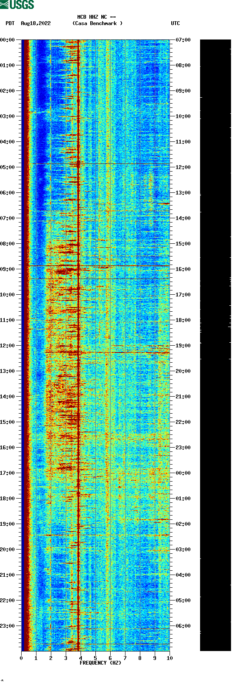The height and width of the screenshot is (685, 234).
Task: Click the PDT axis label 21:00
Action: 8,575
